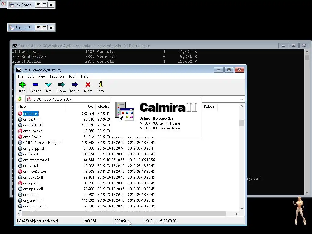Image resolution: width=312 pixels, height=234 pixels.
Task: Click the Recycle Bin window icon
Action: click(x=12, y=28)
